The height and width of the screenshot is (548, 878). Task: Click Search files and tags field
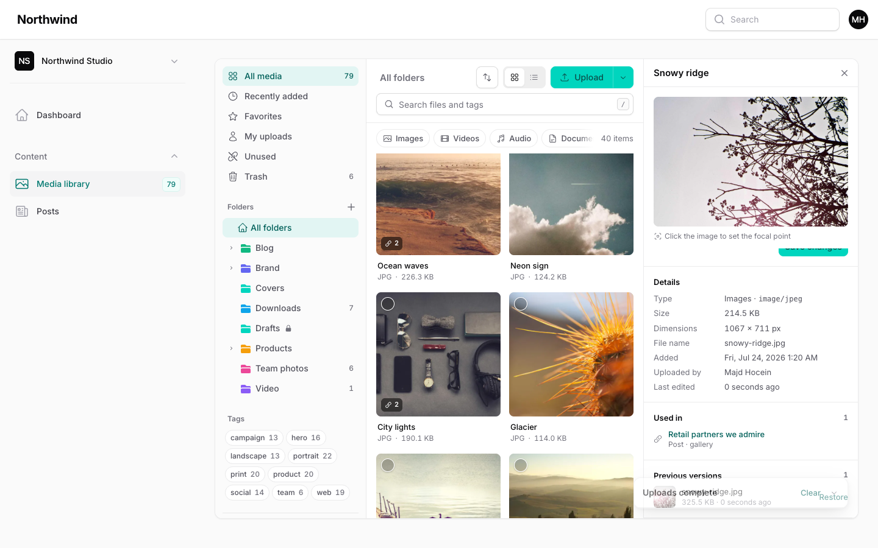pyautogui.click(x=505, y=105)
